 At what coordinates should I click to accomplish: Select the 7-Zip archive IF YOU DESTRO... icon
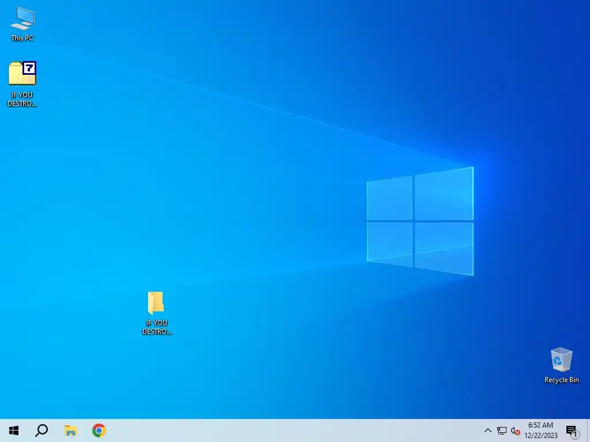[x=22, y=83]
